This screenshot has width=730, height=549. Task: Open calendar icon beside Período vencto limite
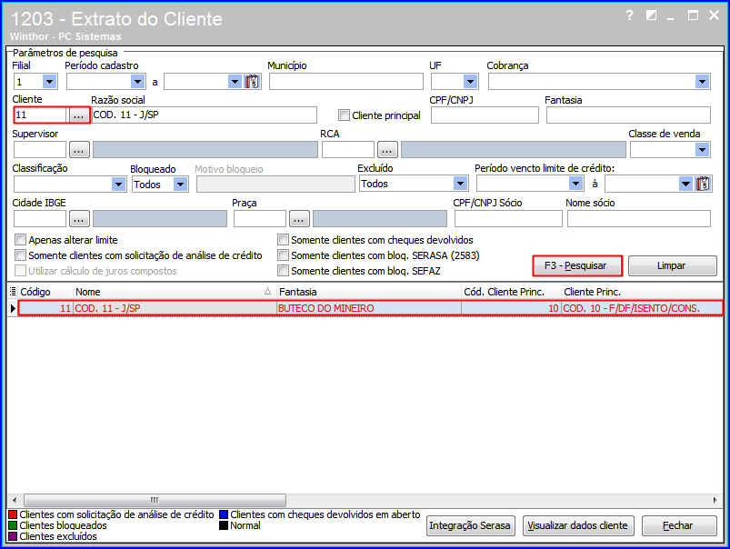pos(703,184)
